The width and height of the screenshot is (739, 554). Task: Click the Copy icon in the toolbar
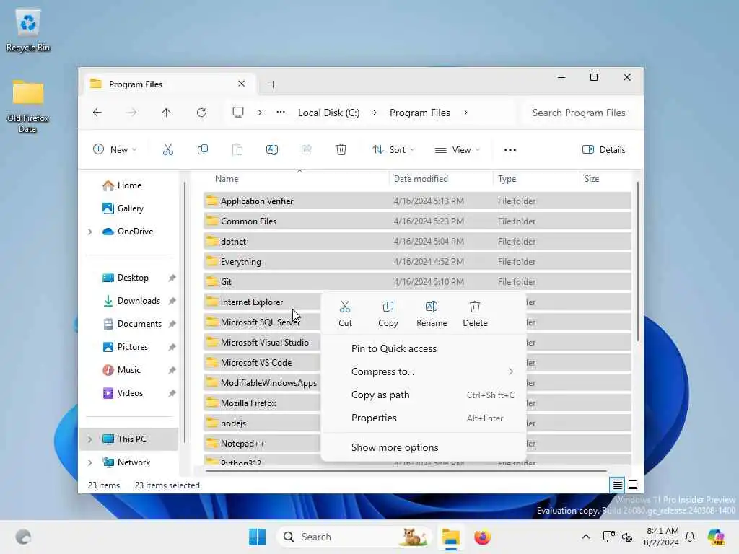click(x=203, y=150)
